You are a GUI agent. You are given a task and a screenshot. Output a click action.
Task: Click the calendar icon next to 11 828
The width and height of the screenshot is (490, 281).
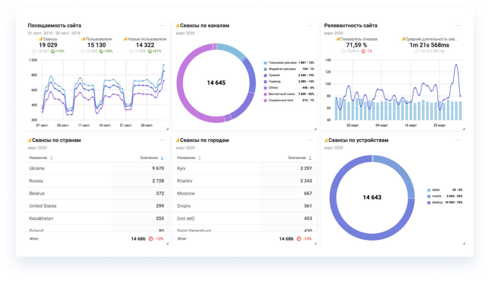tap(131, 51)
